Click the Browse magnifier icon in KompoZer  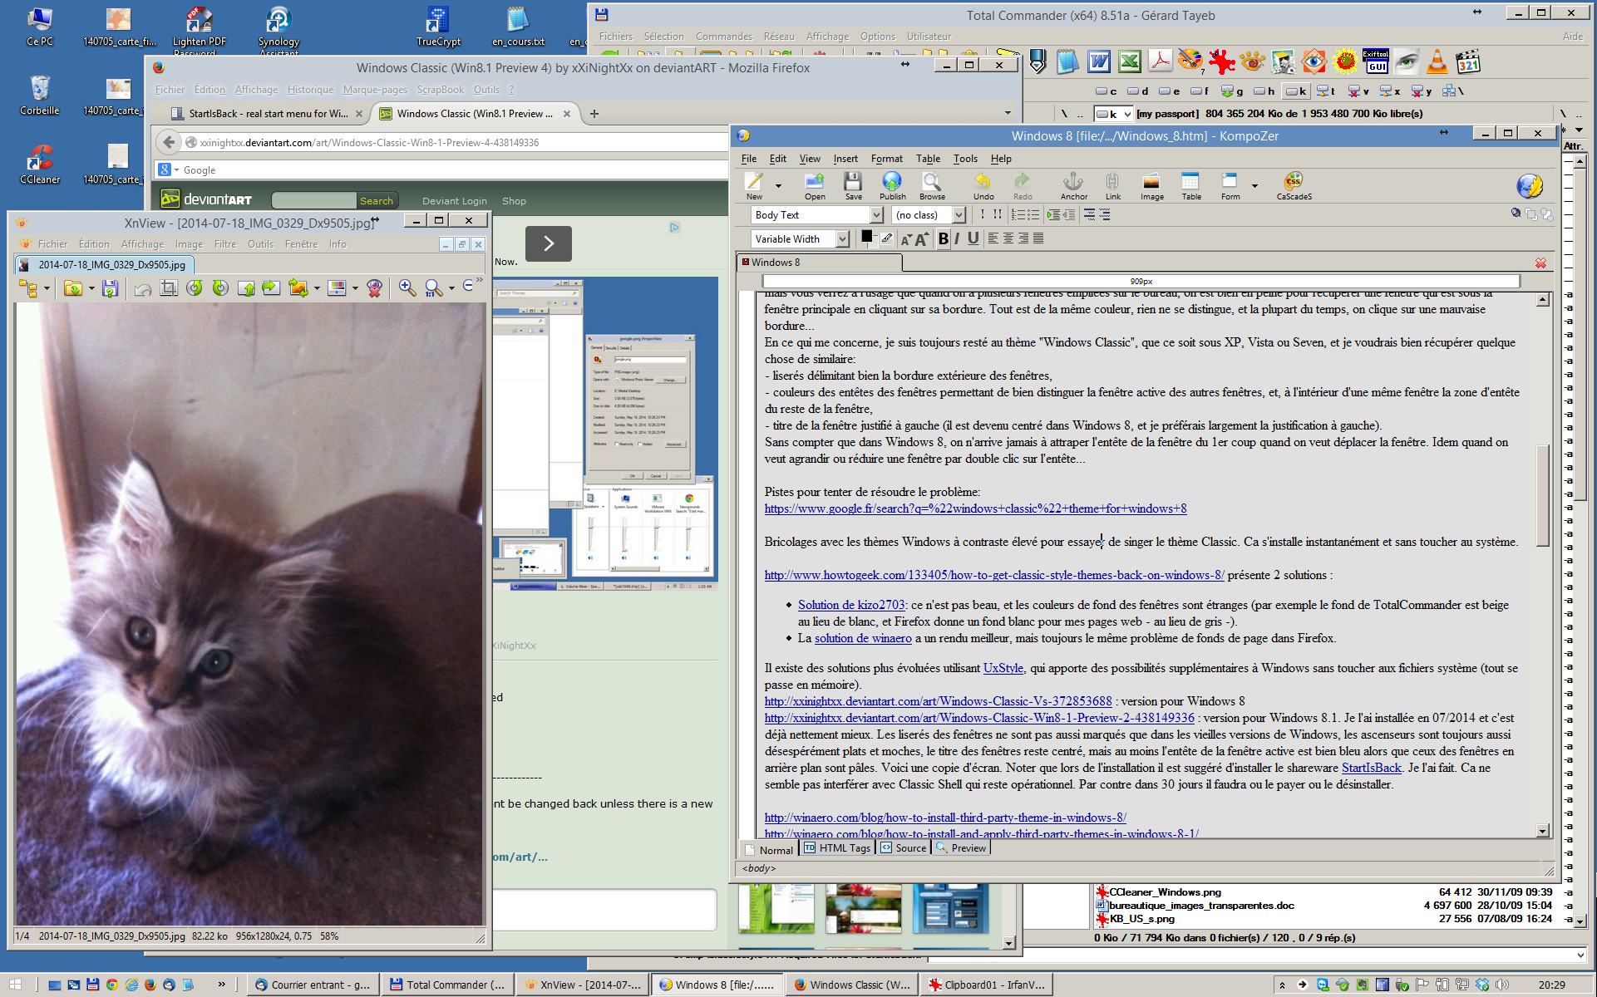pos(932,185)
